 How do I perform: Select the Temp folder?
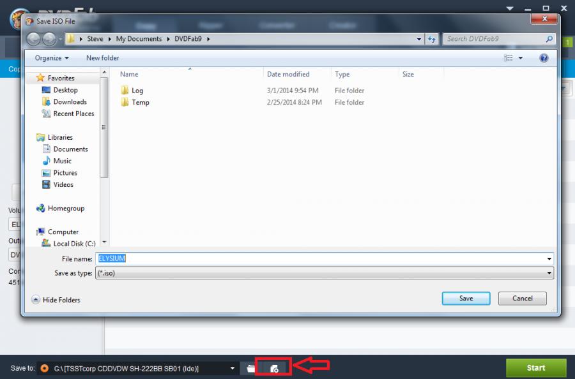click(140, 102)
